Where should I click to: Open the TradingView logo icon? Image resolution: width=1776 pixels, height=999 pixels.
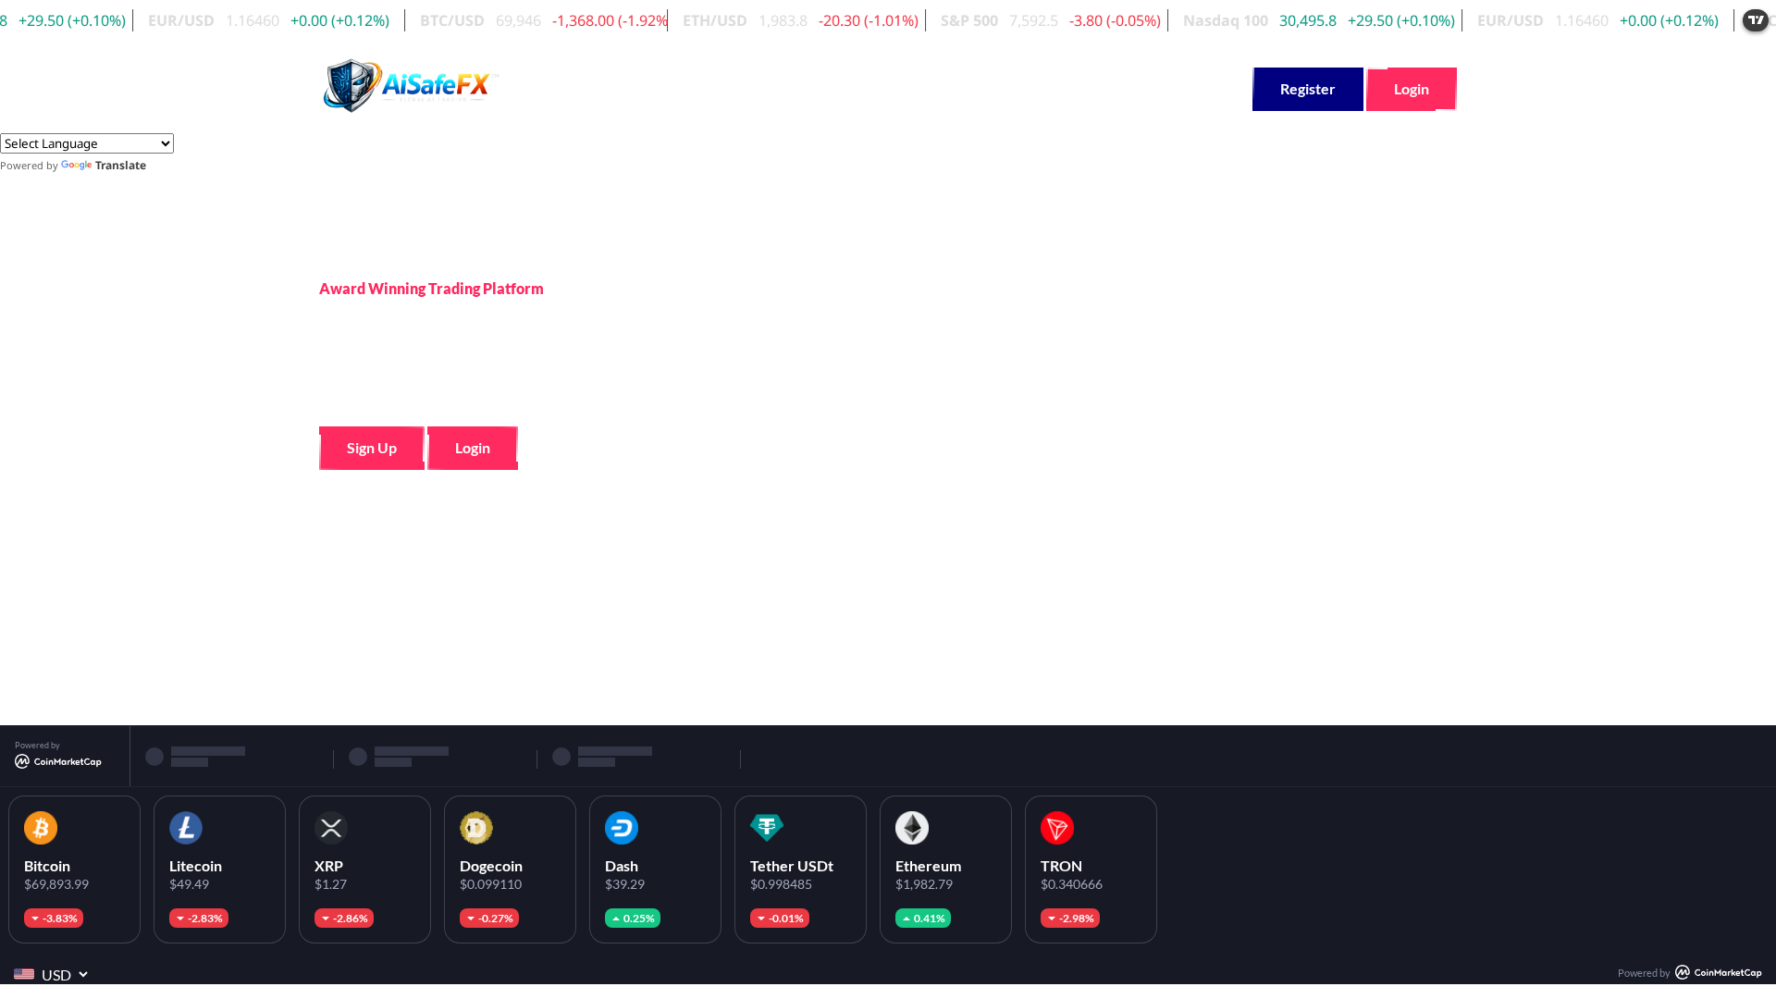tap(1755, 19)
